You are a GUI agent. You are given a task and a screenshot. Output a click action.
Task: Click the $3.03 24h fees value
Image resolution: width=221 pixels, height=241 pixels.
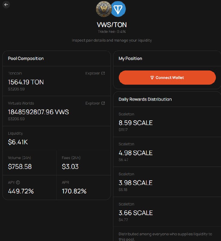coord(70,167)
